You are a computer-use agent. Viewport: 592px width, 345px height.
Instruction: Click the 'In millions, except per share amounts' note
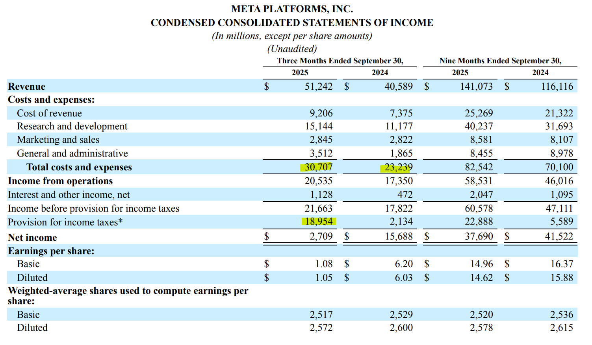[x=292, y=36]
